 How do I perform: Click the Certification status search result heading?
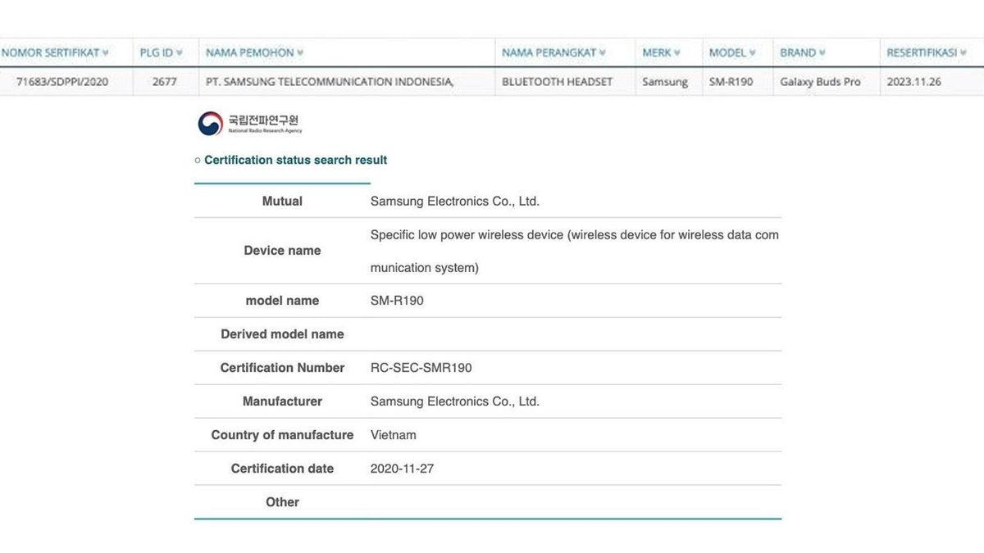(294, 160)
